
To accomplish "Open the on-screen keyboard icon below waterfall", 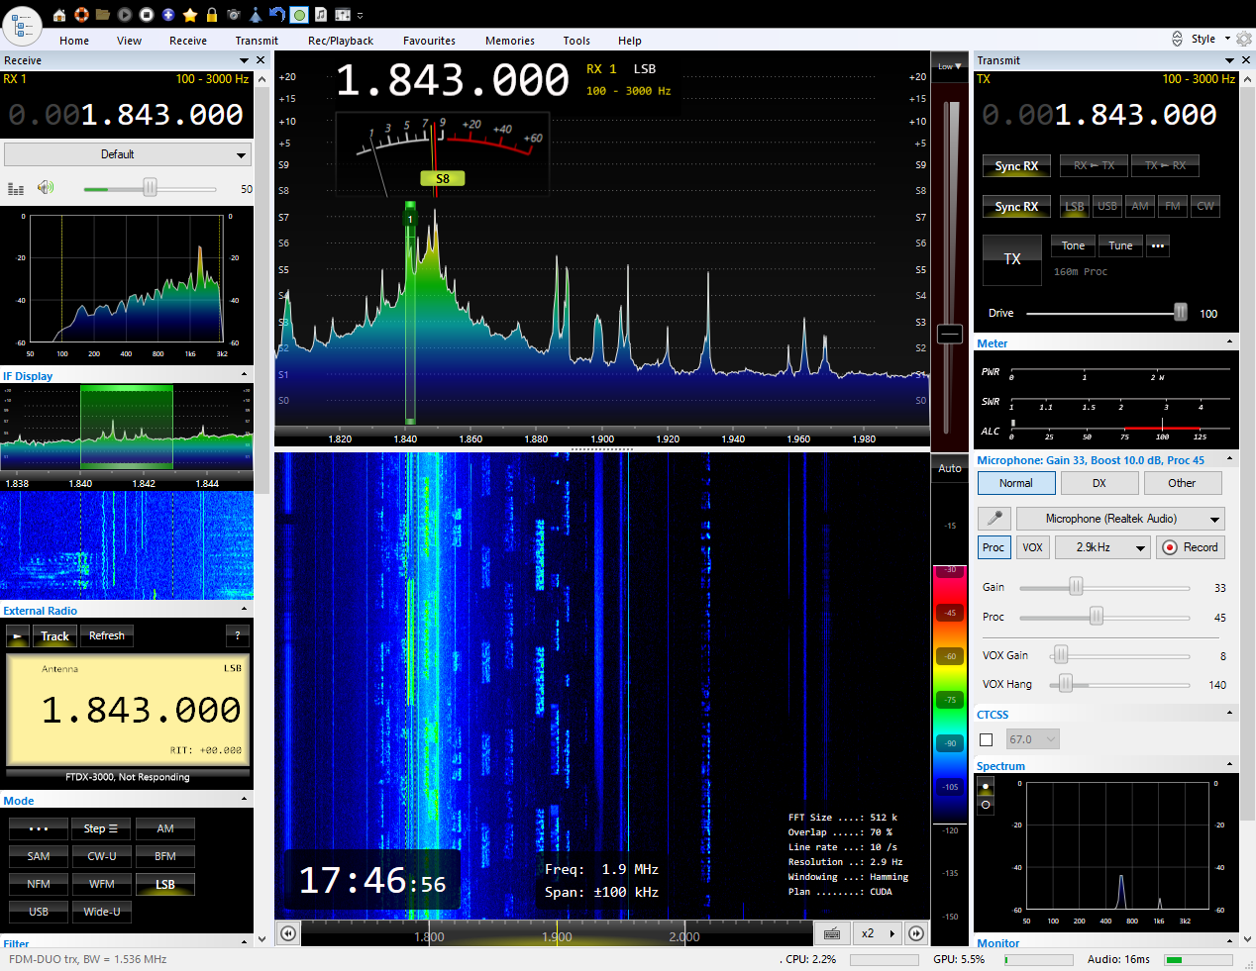I will pyautogui.click(x=832, y=933).
